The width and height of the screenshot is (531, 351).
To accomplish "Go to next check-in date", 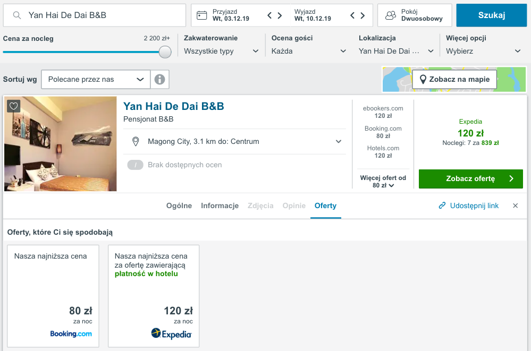I will click(280, 15).
